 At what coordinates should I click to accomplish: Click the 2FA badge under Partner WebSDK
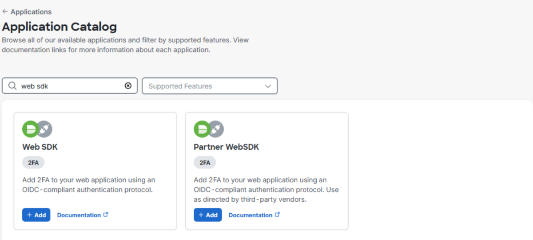tap(205, 163)
